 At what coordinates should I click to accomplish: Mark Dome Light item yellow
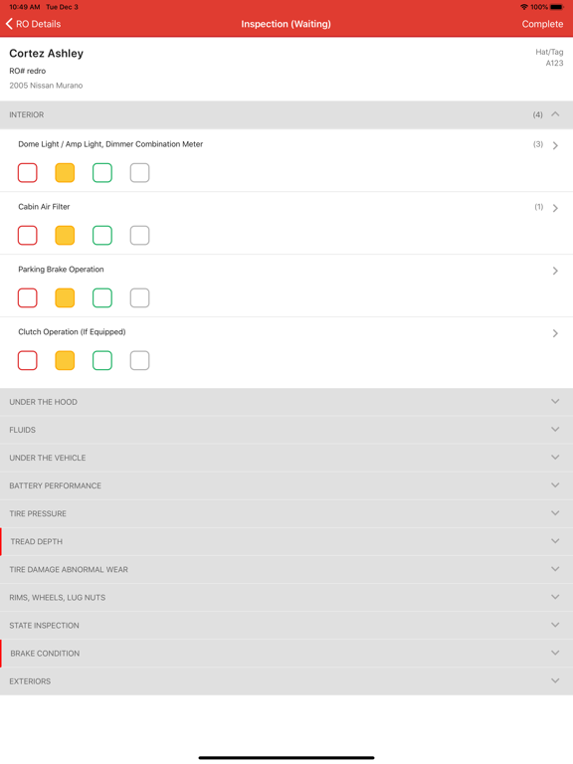(65, 173)
